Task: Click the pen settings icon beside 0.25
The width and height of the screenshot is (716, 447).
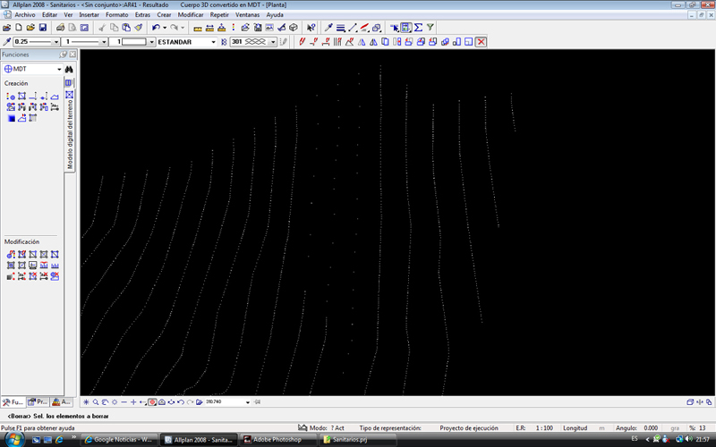Action: pos(7,41)
